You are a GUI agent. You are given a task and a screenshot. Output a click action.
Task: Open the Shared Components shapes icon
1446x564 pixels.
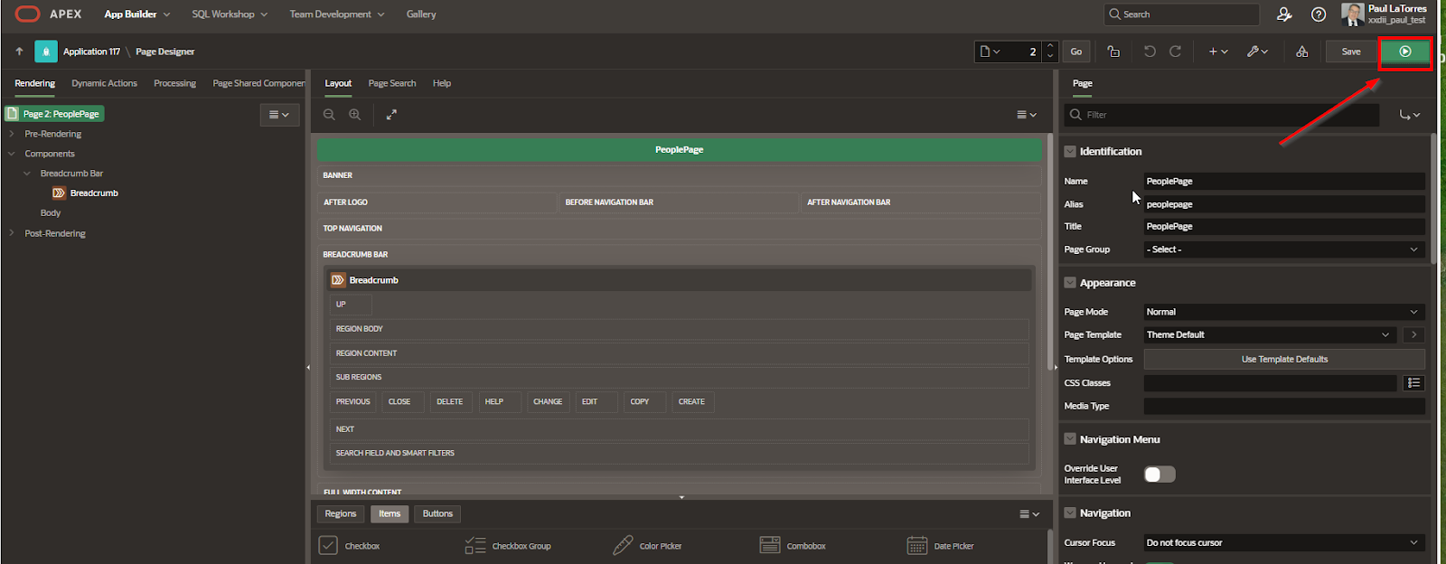(x=1301, y=52)
